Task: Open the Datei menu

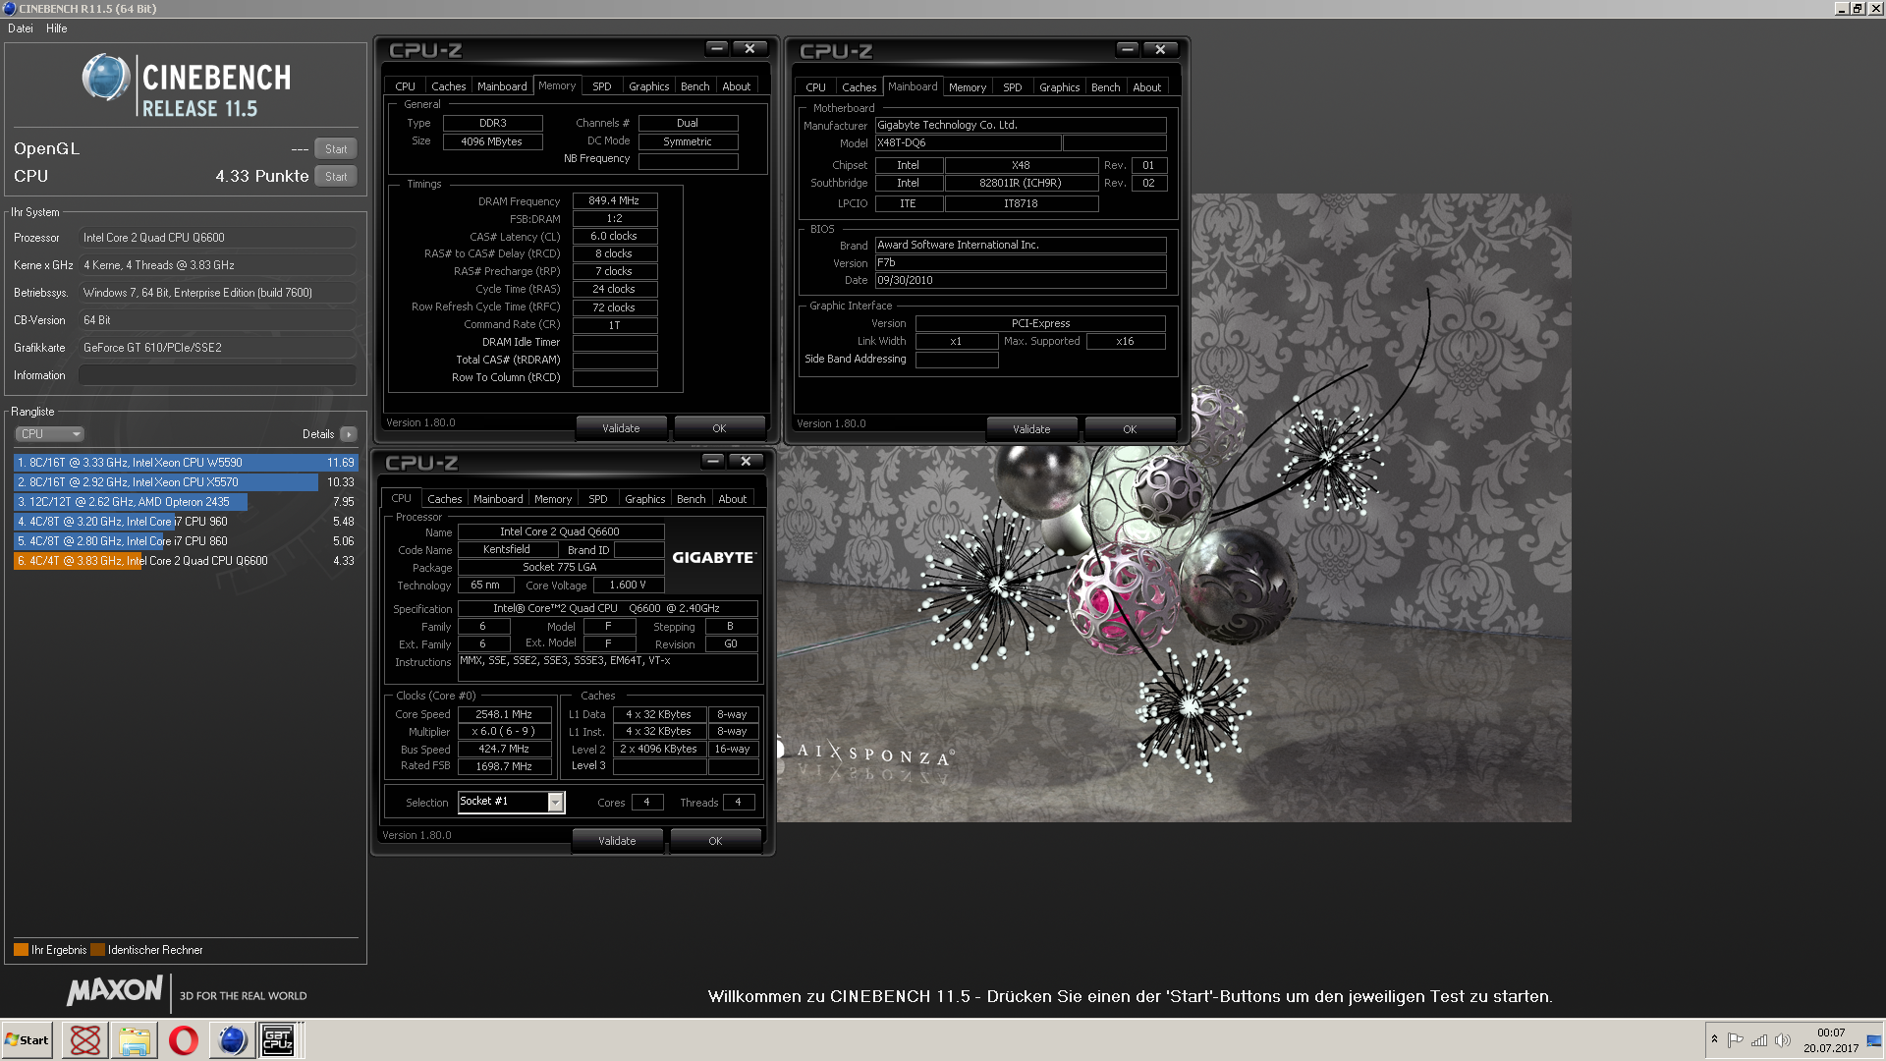Action: pos(21,28)
